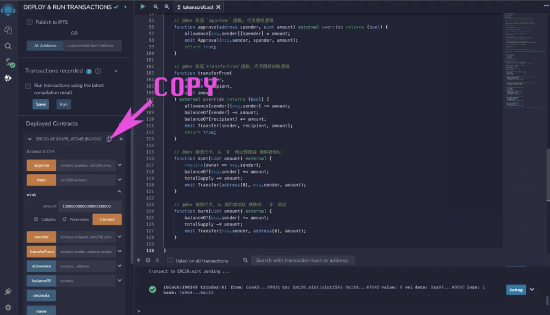This screenshot has height=315, width=550.
Task: Open the Plugin Manager icon
Action: pyautogui.click(x=8, y=291)
